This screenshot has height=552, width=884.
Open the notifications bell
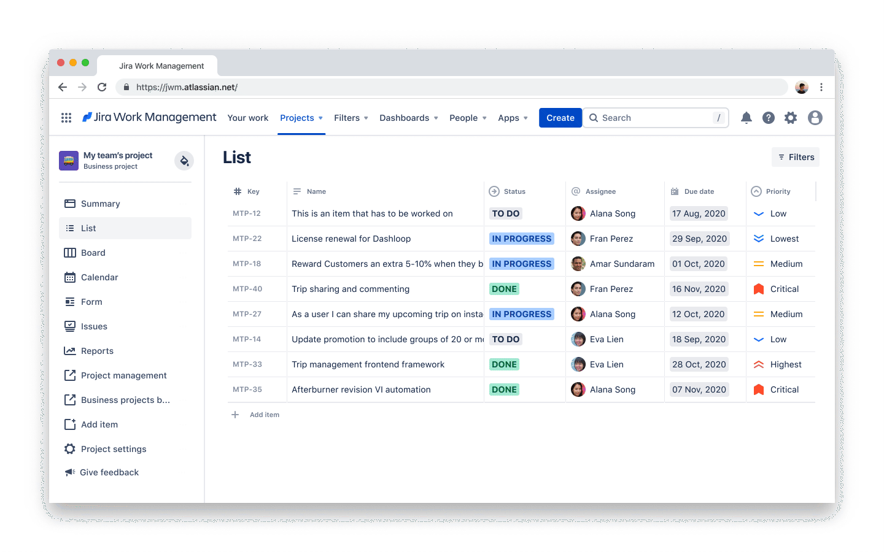pyautogui.click(x=746, y=118)
